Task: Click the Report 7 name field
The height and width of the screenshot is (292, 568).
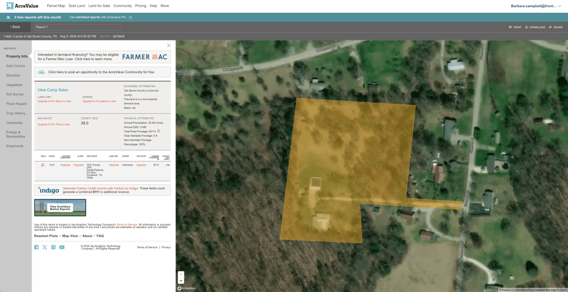Action: coord(77,27)
